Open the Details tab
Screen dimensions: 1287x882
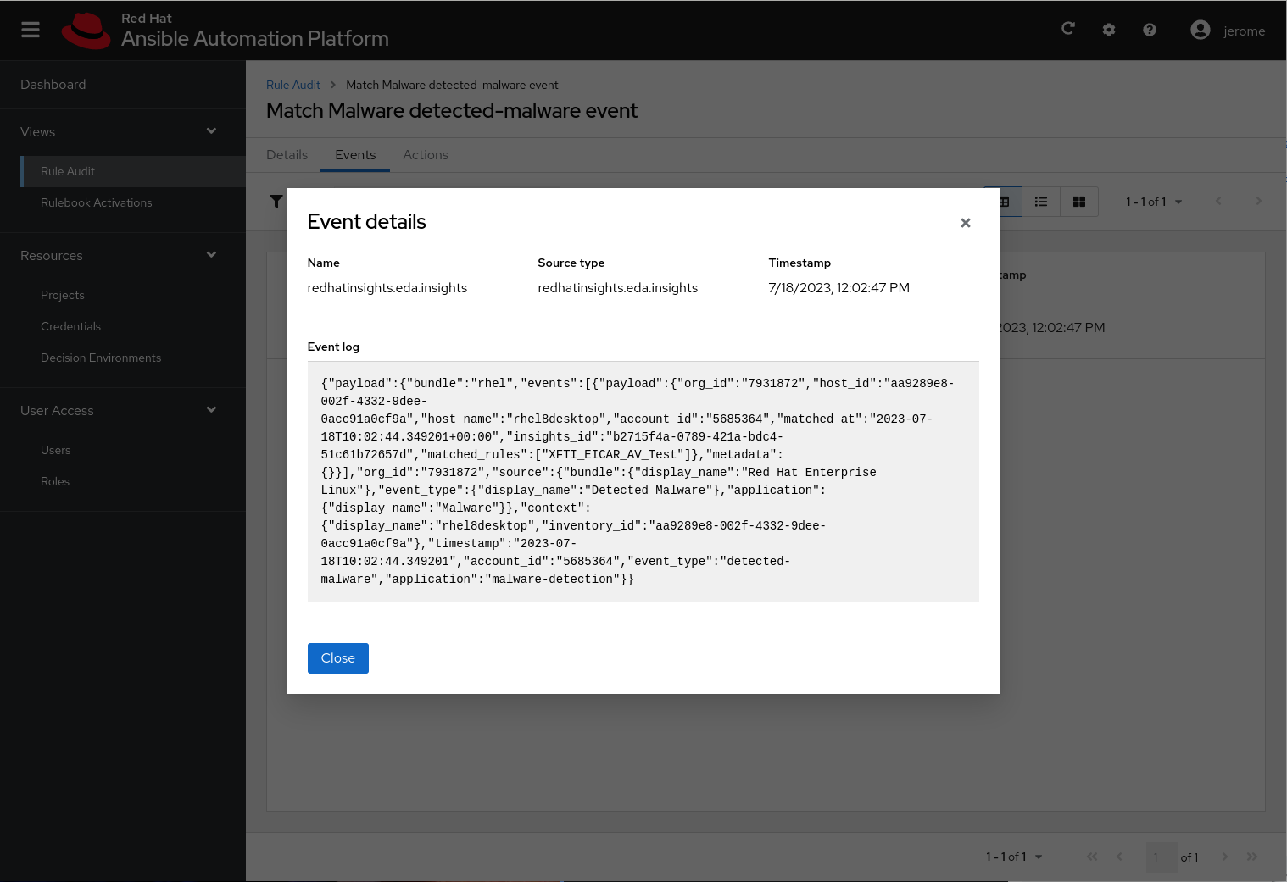coord(287,155)
